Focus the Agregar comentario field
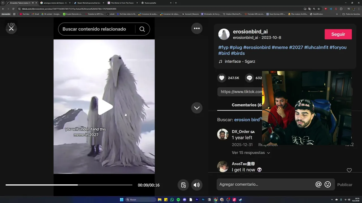 coord(266,184)
